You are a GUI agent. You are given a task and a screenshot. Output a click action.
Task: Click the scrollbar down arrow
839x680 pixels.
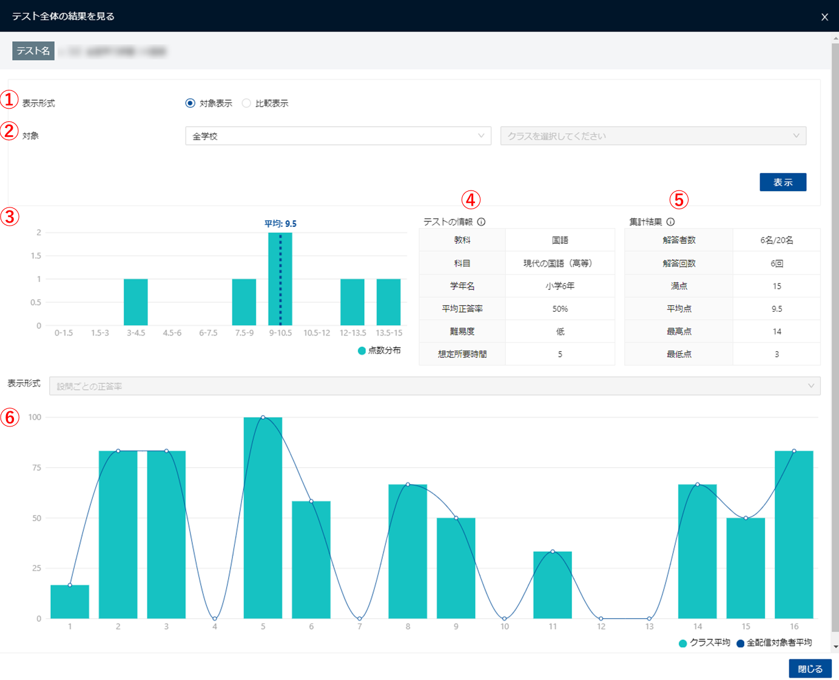(x=835, y=647)
